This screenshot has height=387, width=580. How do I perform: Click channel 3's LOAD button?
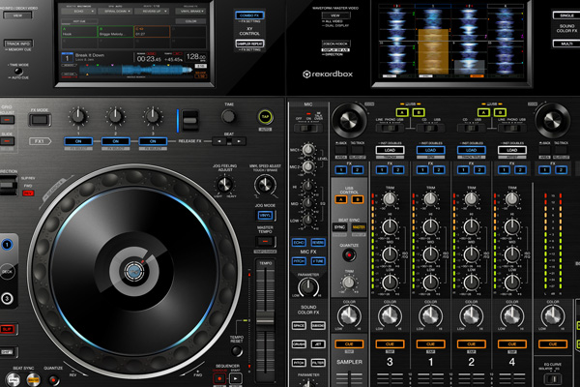point(390,150)
